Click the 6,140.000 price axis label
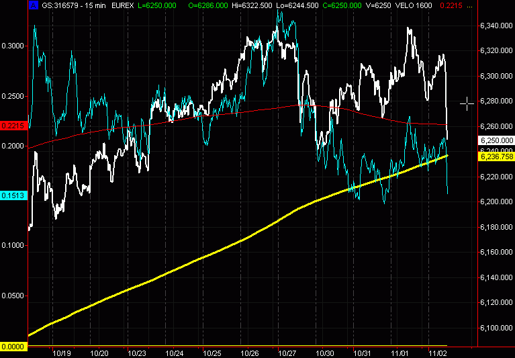Image resolution: width=515 pixels, height=358 pixels. coord(496,277)
